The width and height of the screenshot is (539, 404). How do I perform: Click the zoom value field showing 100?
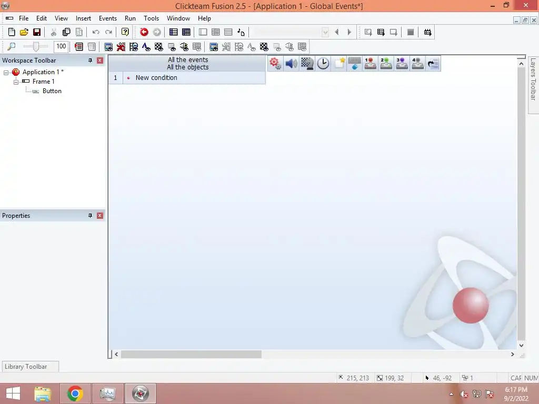tap(61, 46)
